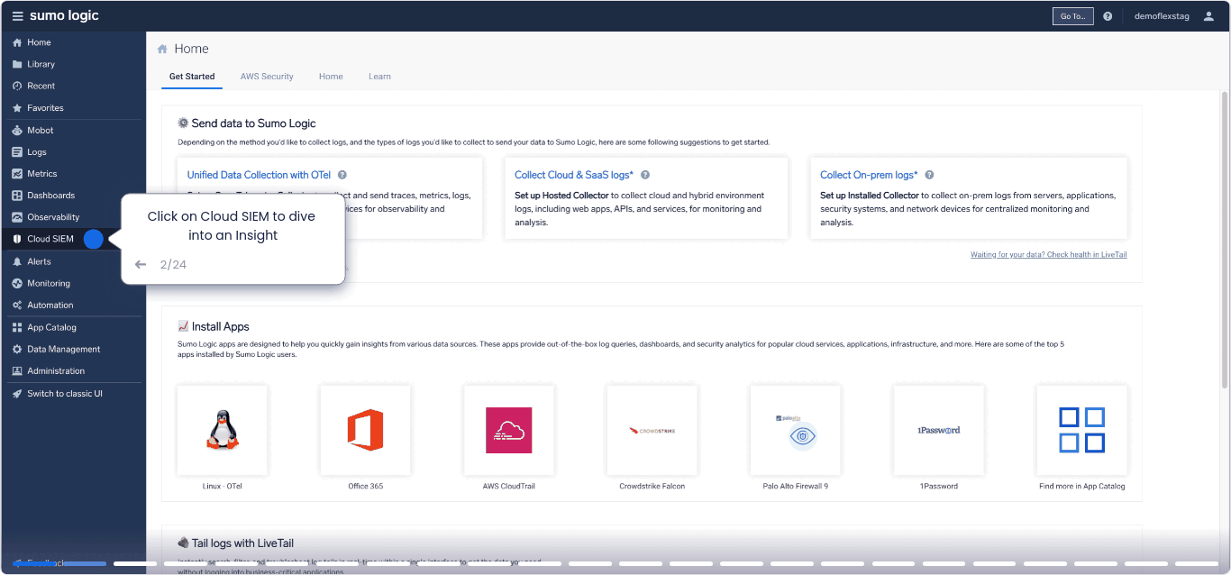Click help icon beside Collect On-prem logs
1231x575 pixels.
929,175
